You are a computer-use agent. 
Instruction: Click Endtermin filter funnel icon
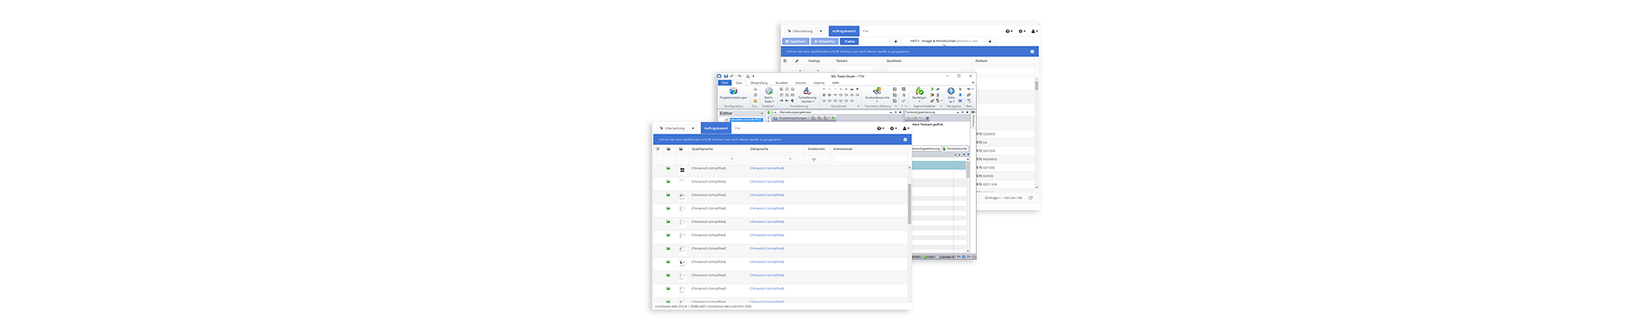[814, 159]
